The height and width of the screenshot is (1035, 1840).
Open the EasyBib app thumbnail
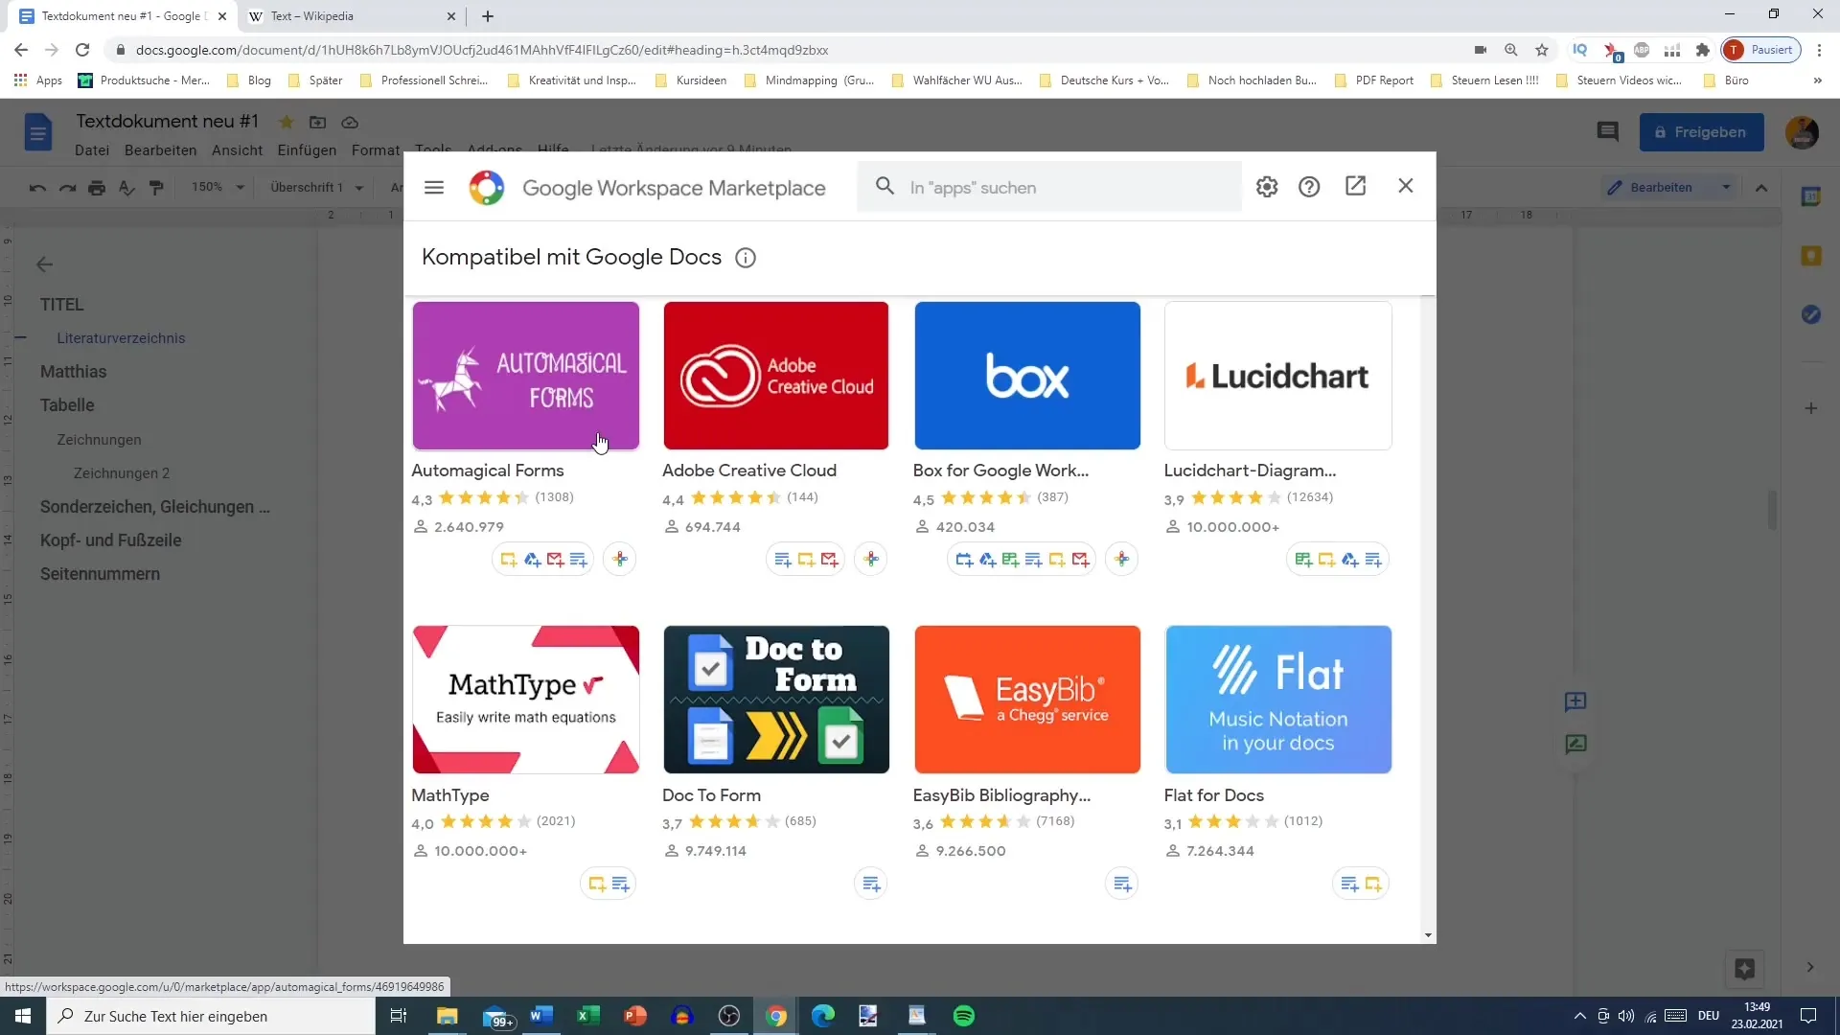click(1027, 700)
